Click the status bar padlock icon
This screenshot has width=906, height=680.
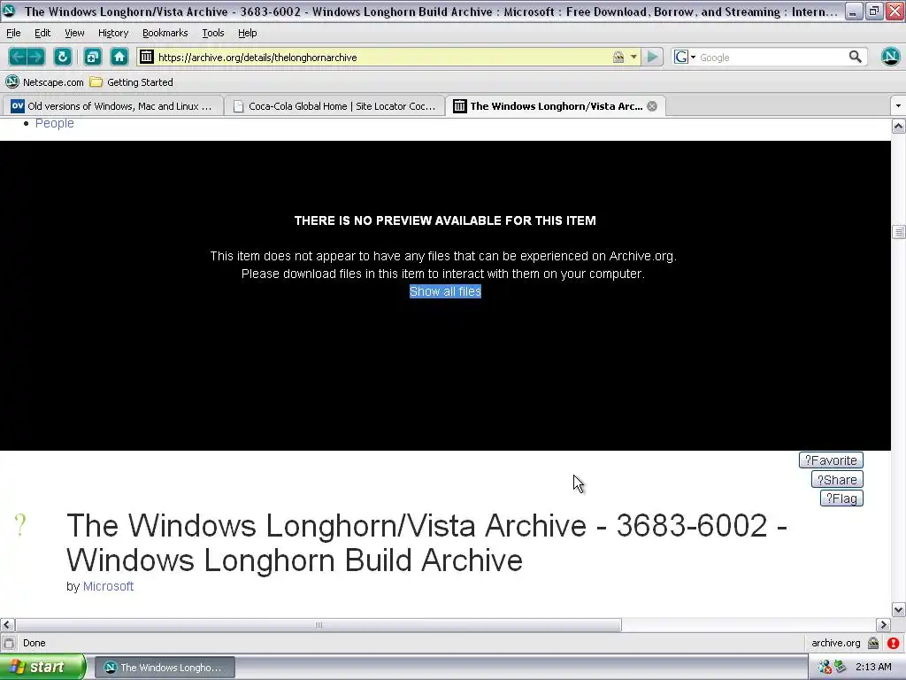click(x=873, y=643)
